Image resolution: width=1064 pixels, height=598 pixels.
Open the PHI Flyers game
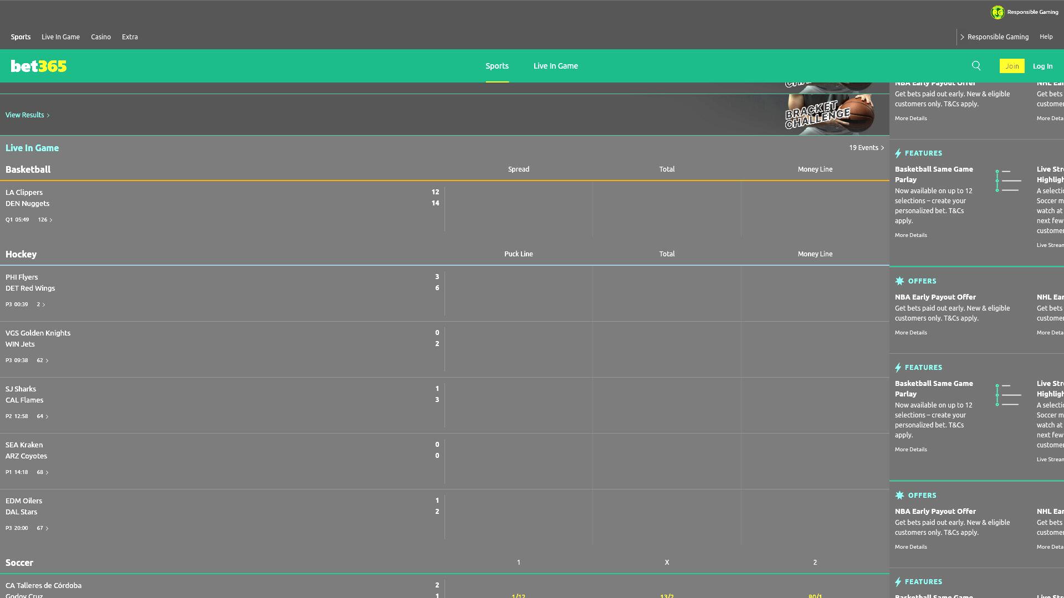[x=22, y=277]
